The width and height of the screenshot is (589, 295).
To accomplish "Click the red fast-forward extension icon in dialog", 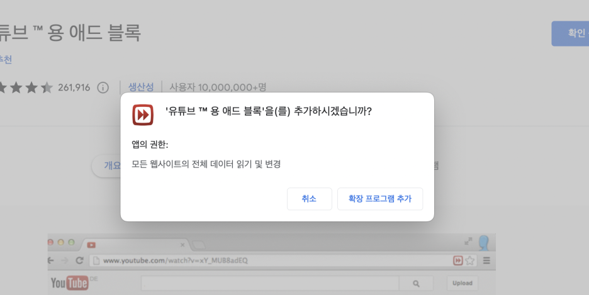I will point(143,115).
